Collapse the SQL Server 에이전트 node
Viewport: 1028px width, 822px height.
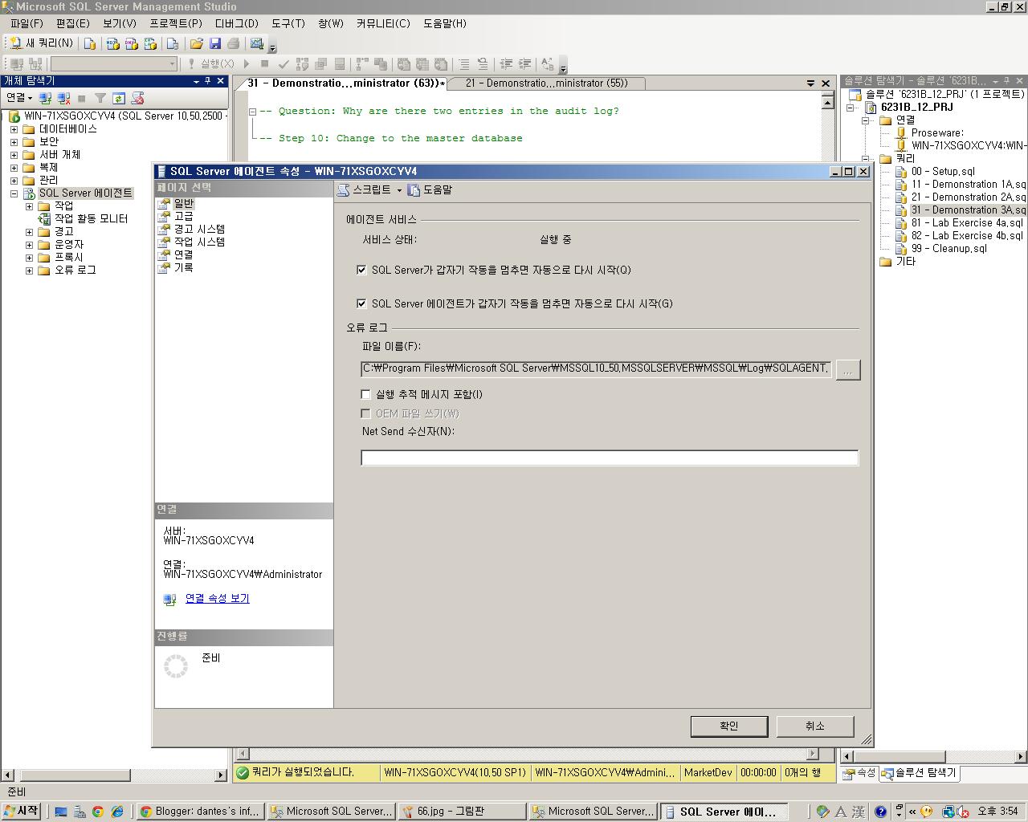(x=14, y=193)
